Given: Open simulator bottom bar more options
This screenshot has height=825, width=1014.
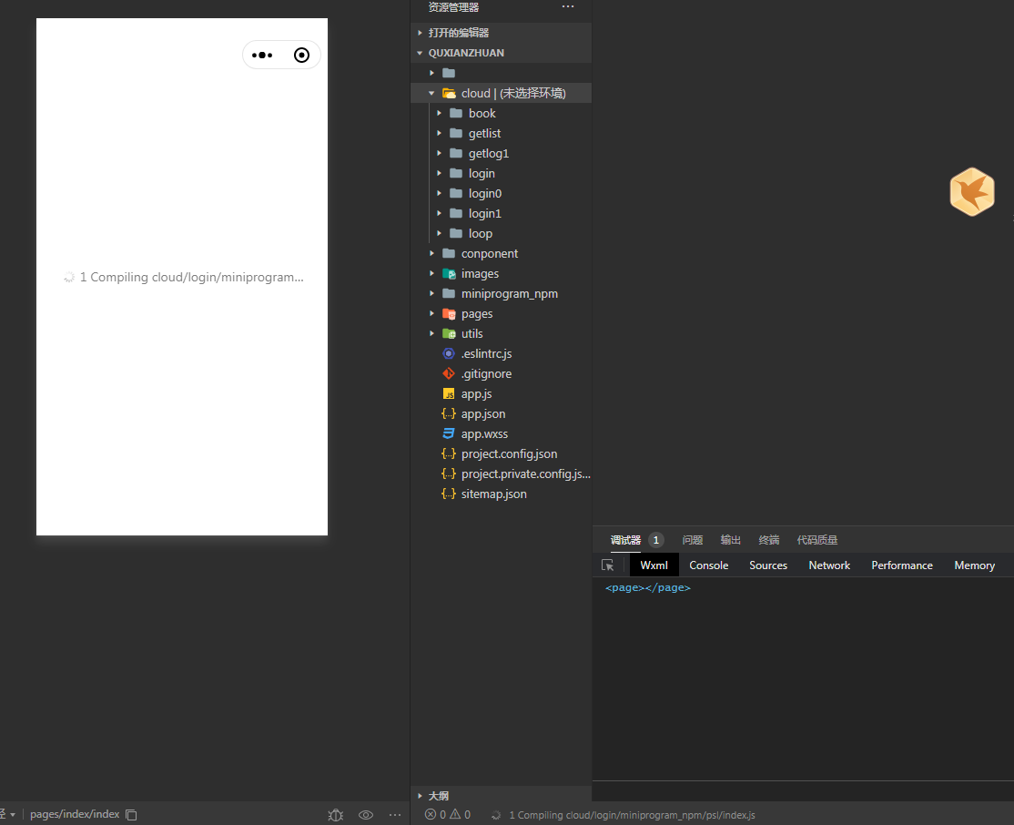Looking at the screenshot, I should click(395, 815).
